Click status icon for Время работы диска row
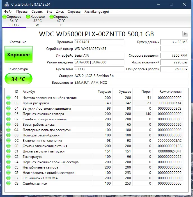Viewport: 193px width, 197px height. [8, 124]
